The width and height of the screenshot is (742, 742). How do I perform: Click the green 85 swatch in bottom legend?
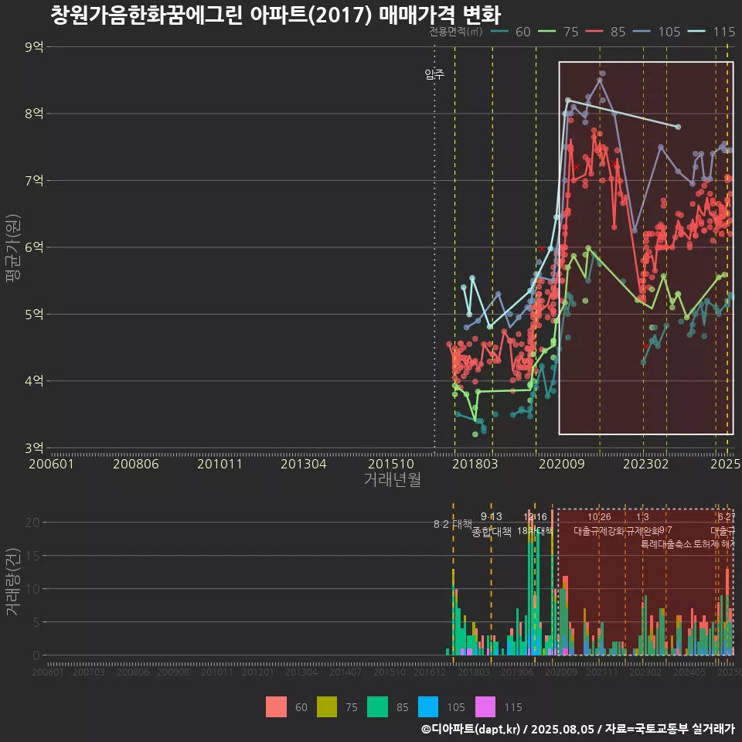pos(377,707)
